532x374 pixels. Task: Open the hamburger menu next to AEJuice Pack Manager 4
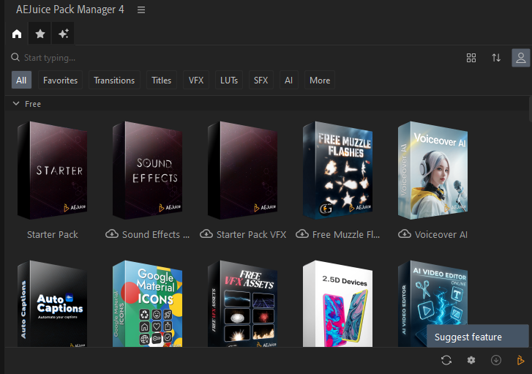pos(141,10)
